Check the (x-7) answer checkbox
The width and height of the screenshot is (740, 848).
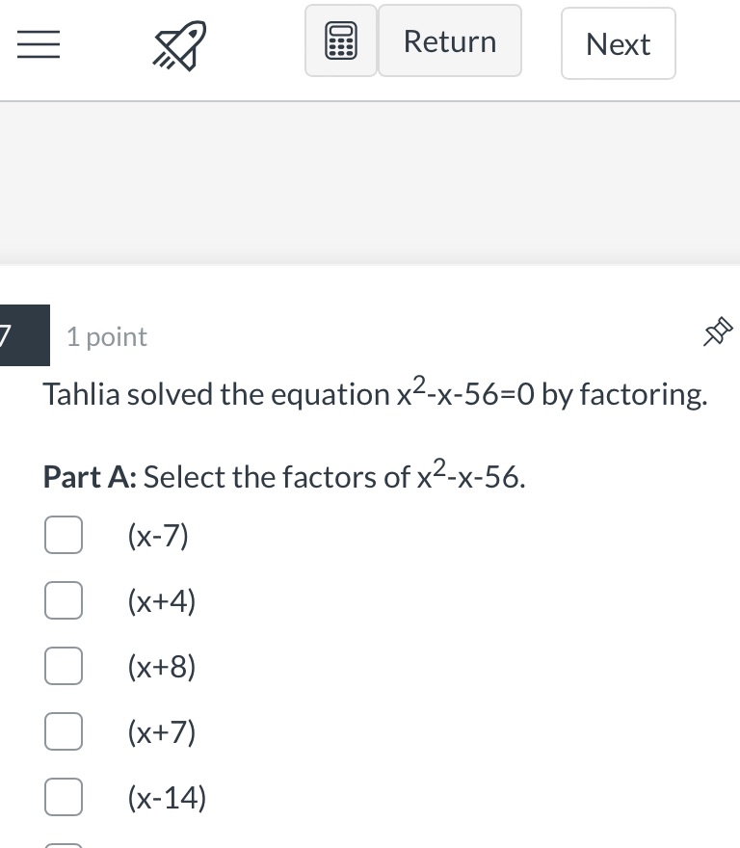coord(63,535)
